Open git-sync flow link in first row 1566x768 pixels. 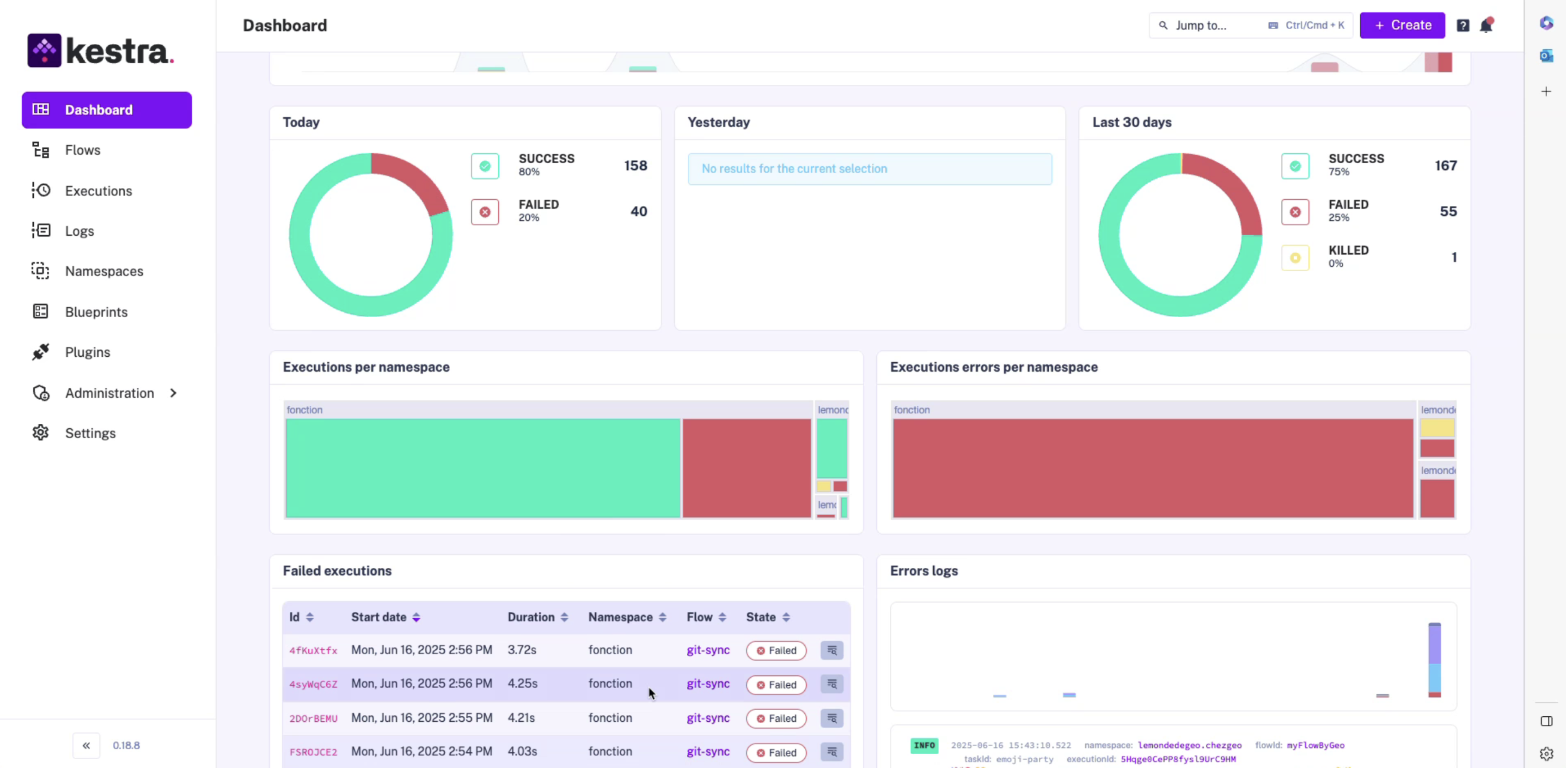(x=708, y=650)
